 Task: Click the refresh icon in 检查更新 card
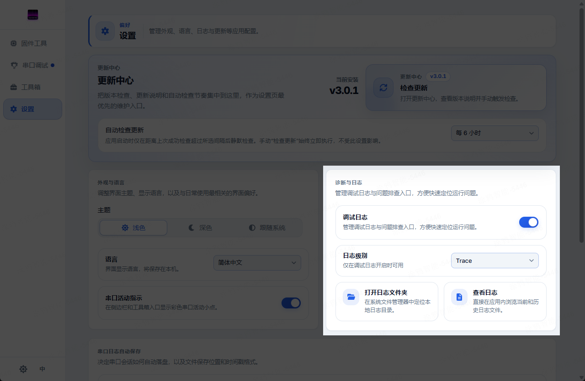pos(383,88)
